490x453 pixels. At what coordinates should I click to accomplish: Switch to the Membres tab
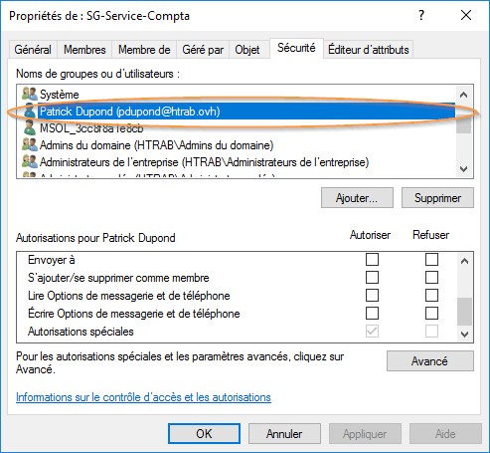84,50
